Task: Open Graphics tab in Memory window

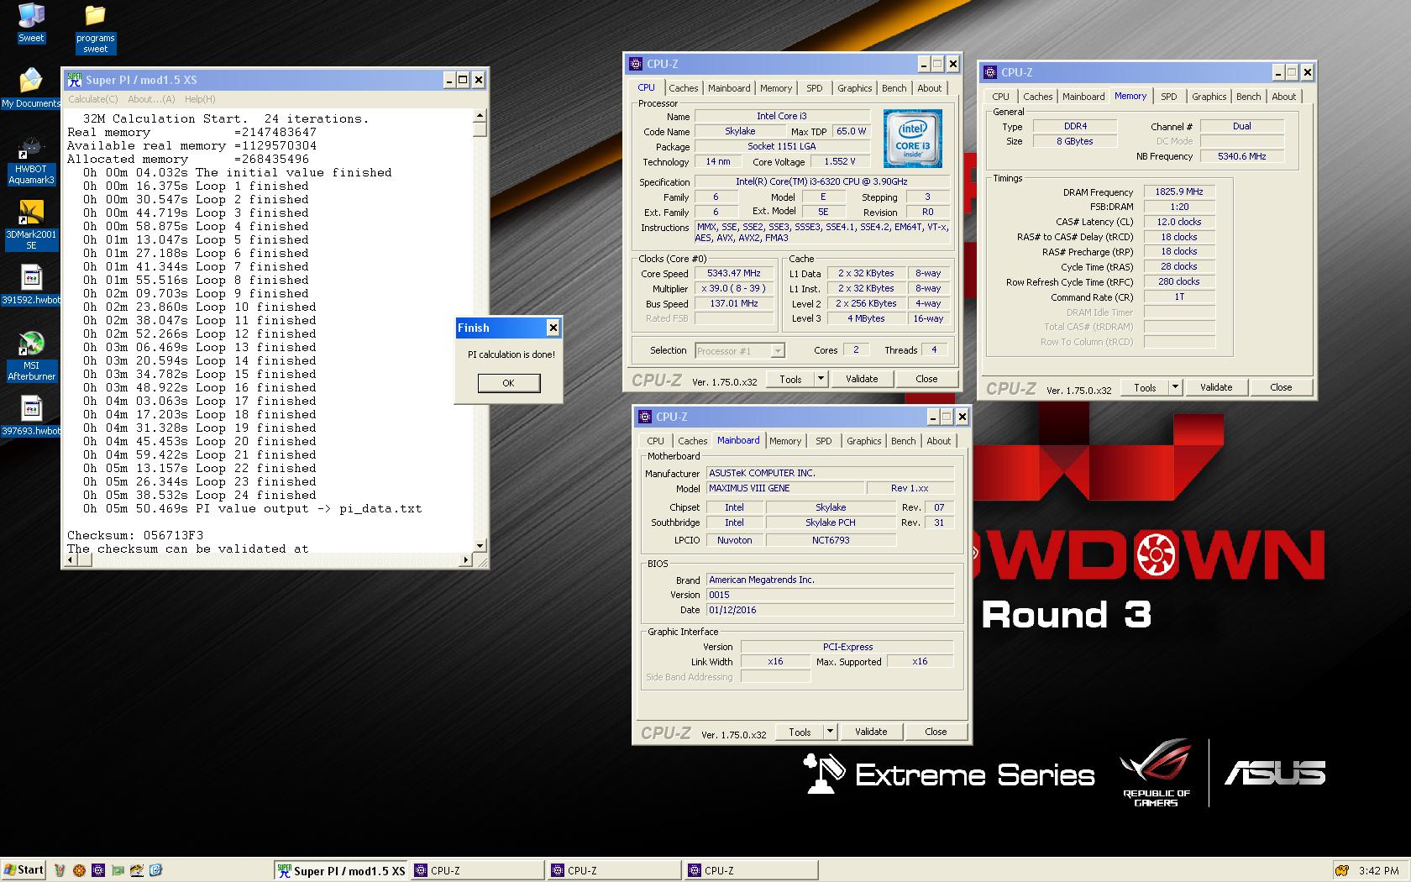Action: 1209,97
